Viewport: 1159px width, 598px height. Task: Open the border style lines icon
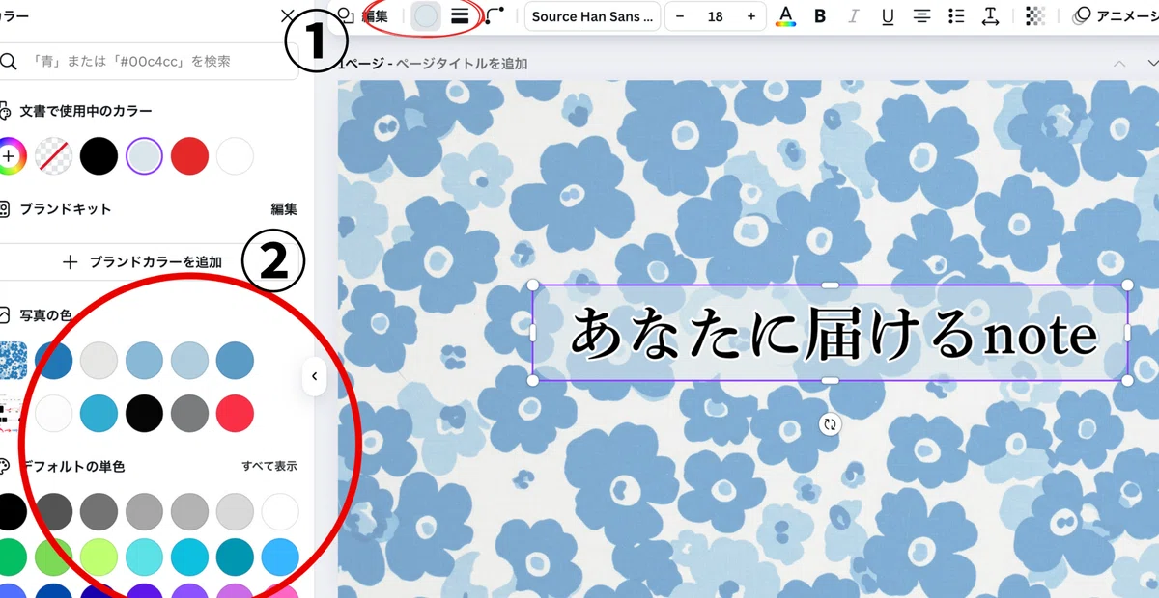tap(461, 15)
